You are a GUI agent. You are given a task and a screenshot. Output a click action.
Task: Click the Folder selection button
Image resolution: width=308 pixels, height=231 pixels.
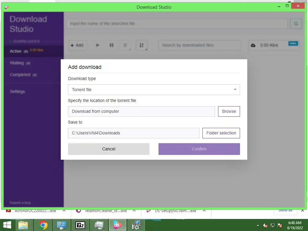(x=221, y=133)
